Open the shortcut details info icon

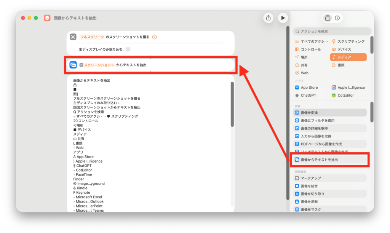click(337, 18)
